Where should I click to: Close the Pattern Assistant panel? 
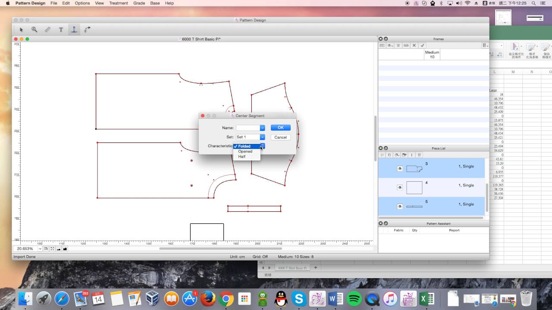(x=381, y=223)
